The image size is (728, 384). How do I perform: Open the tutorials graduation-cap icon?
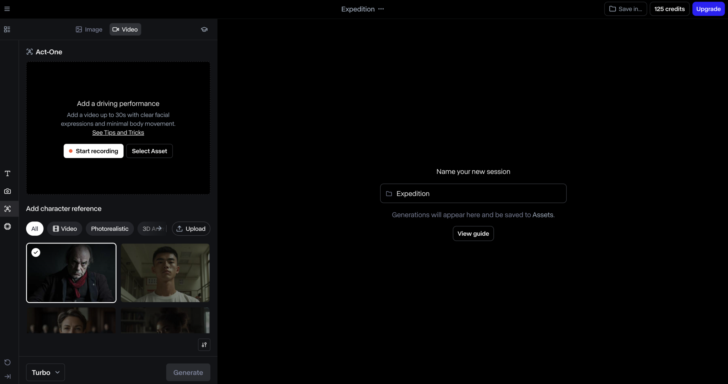[x=204, y=29]
